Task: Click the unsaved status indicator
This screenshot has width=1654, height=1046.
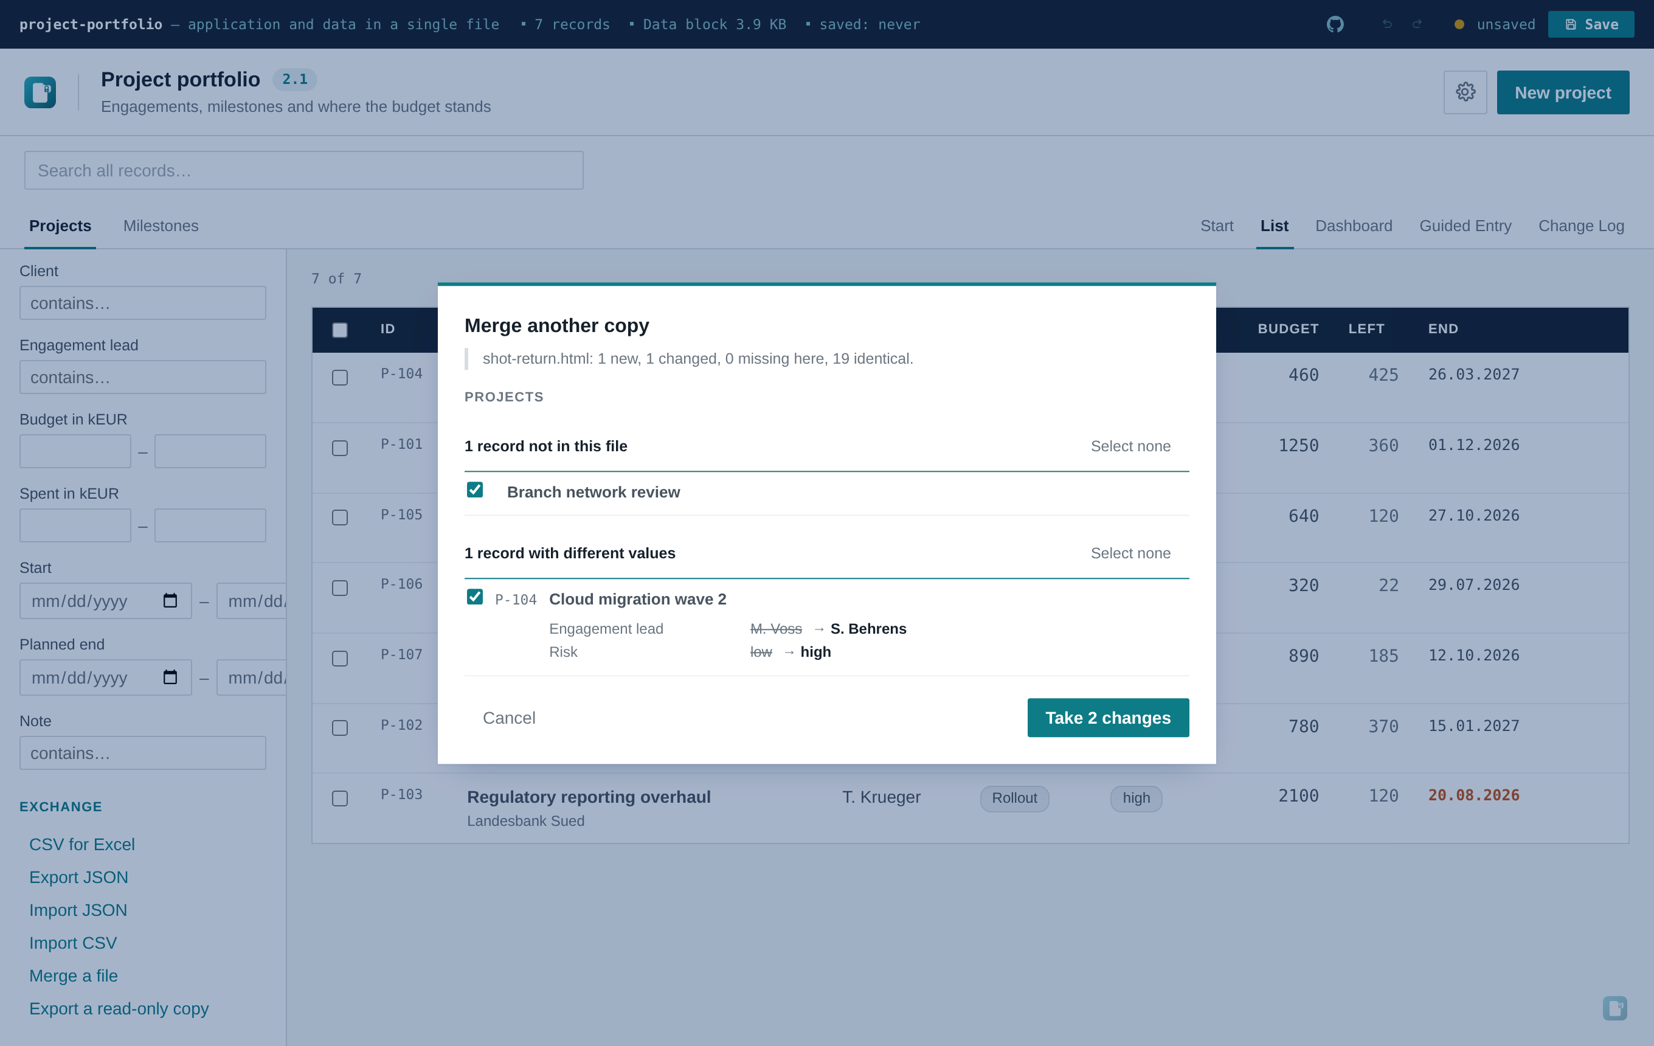Action: (x=1495, y=24)
